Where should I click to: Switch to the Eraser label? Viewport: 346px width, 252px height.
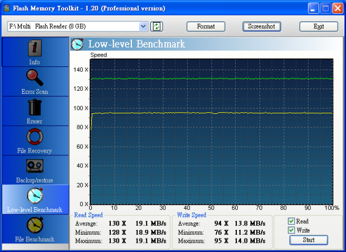[x=35, y=121]
